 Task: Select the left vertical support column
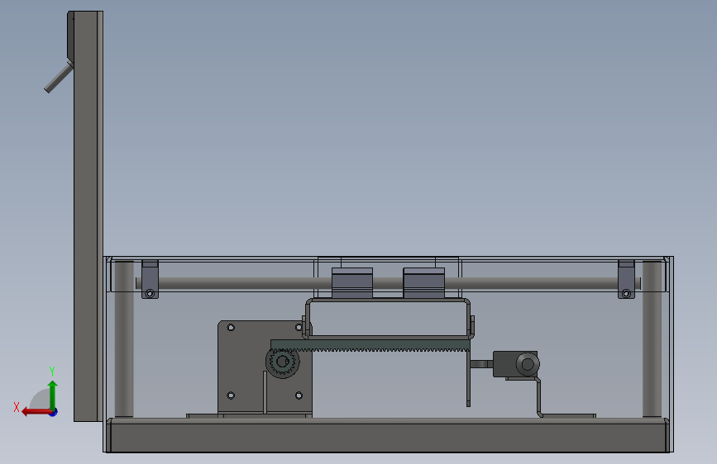(124, 339)
